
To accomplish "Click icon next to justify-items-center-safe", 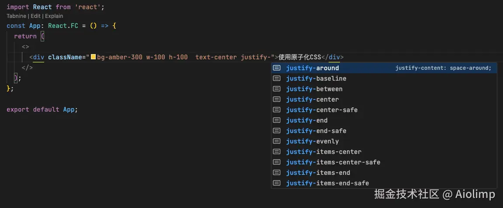I will 277,162.
